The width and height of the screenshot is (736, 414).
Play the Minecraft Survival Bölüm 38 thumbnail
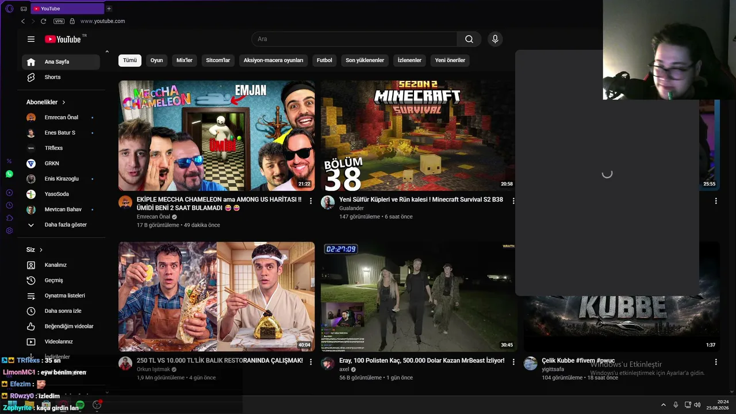click(x=418, y=136)
